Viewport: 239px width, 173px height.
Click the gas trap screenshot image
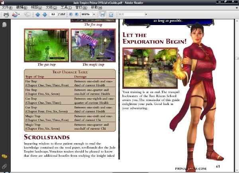47,45
